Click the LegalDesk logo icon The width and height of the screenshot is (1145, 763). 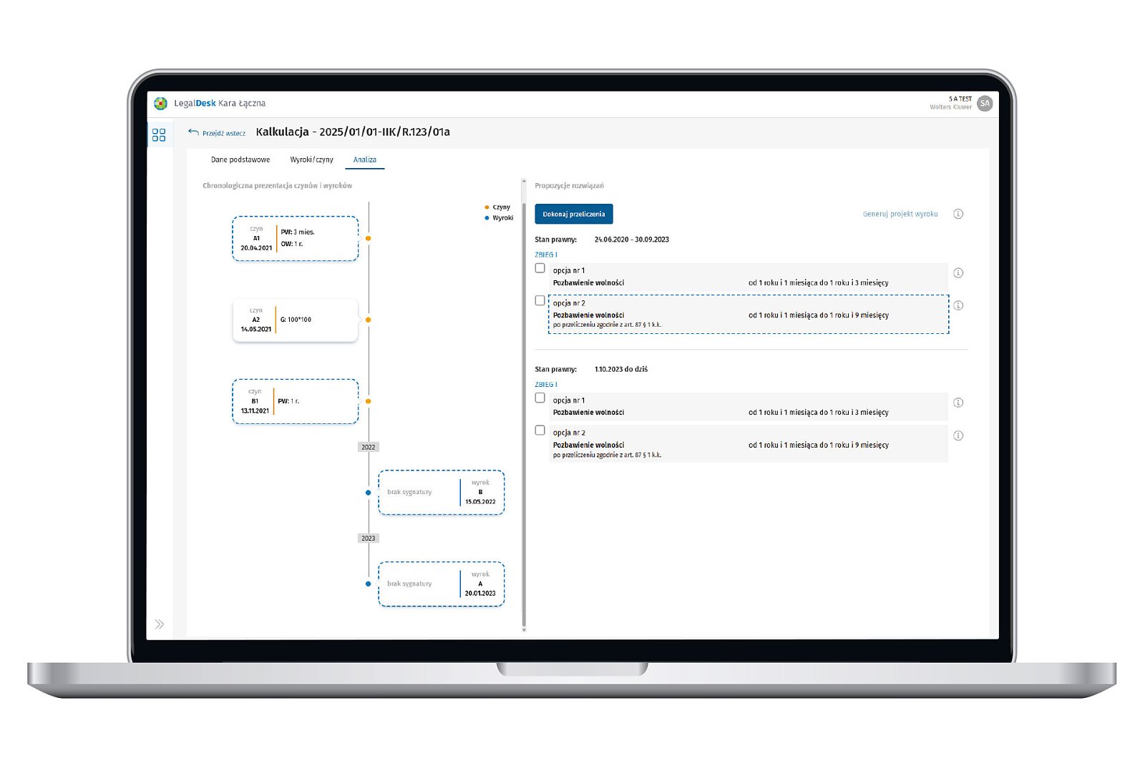[161, 104]
